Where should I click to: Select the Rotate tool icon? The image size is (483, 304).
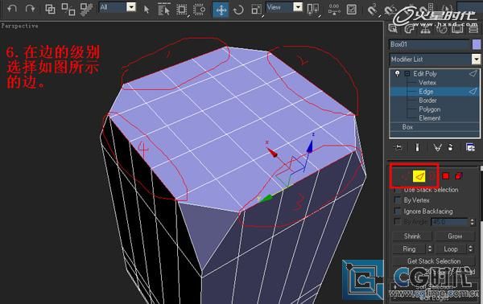238,10
